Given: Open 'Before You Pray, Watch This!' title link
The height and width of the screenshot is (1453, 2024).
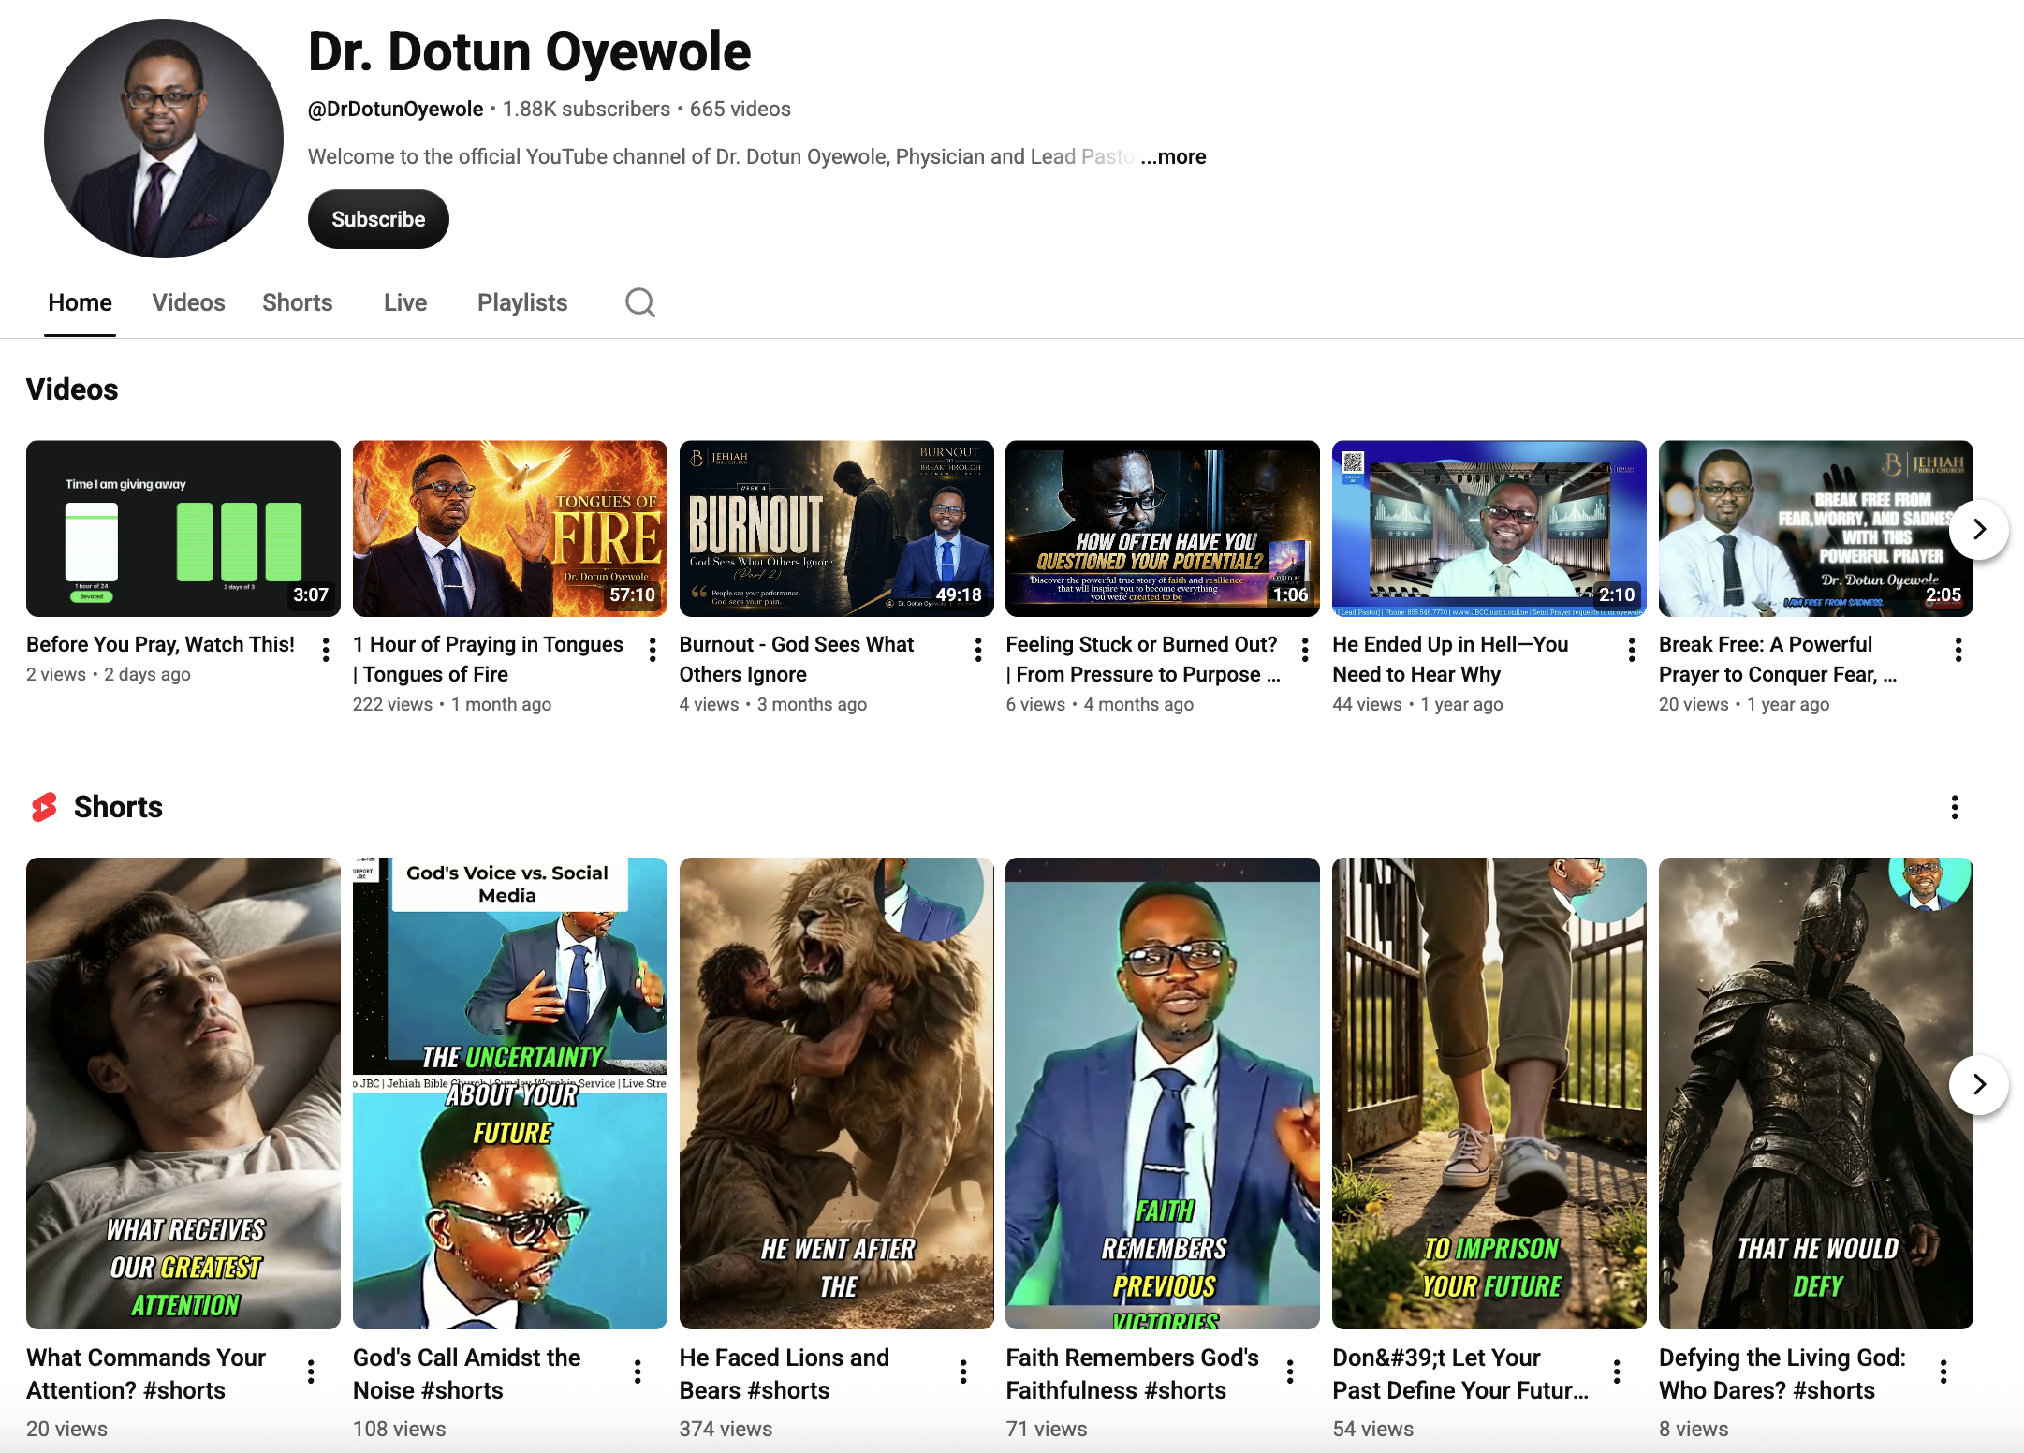Looking at the screenshot, I should click(160, 644).
